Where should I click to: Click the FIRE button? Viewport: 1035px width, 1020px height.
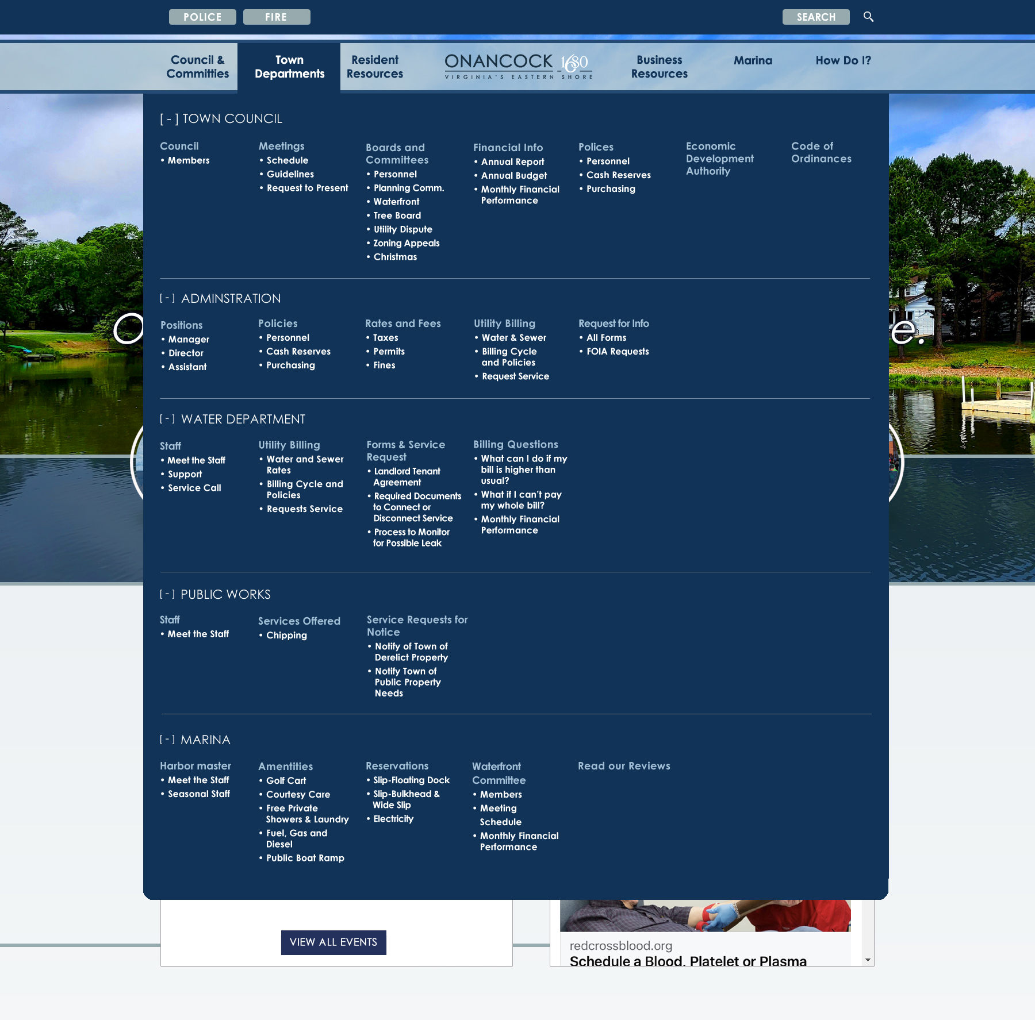point(277,17)
